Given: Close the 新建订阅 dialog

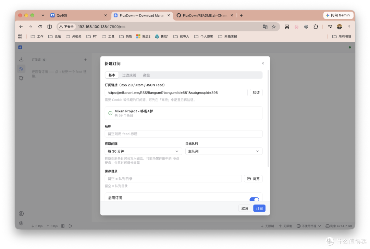Looking at the screenshot, I should tap(263, 63).
